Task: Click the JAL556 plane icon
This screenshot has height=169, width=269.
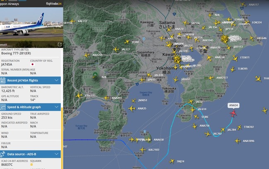Action: pyautogui.click(x=185, y=23)
